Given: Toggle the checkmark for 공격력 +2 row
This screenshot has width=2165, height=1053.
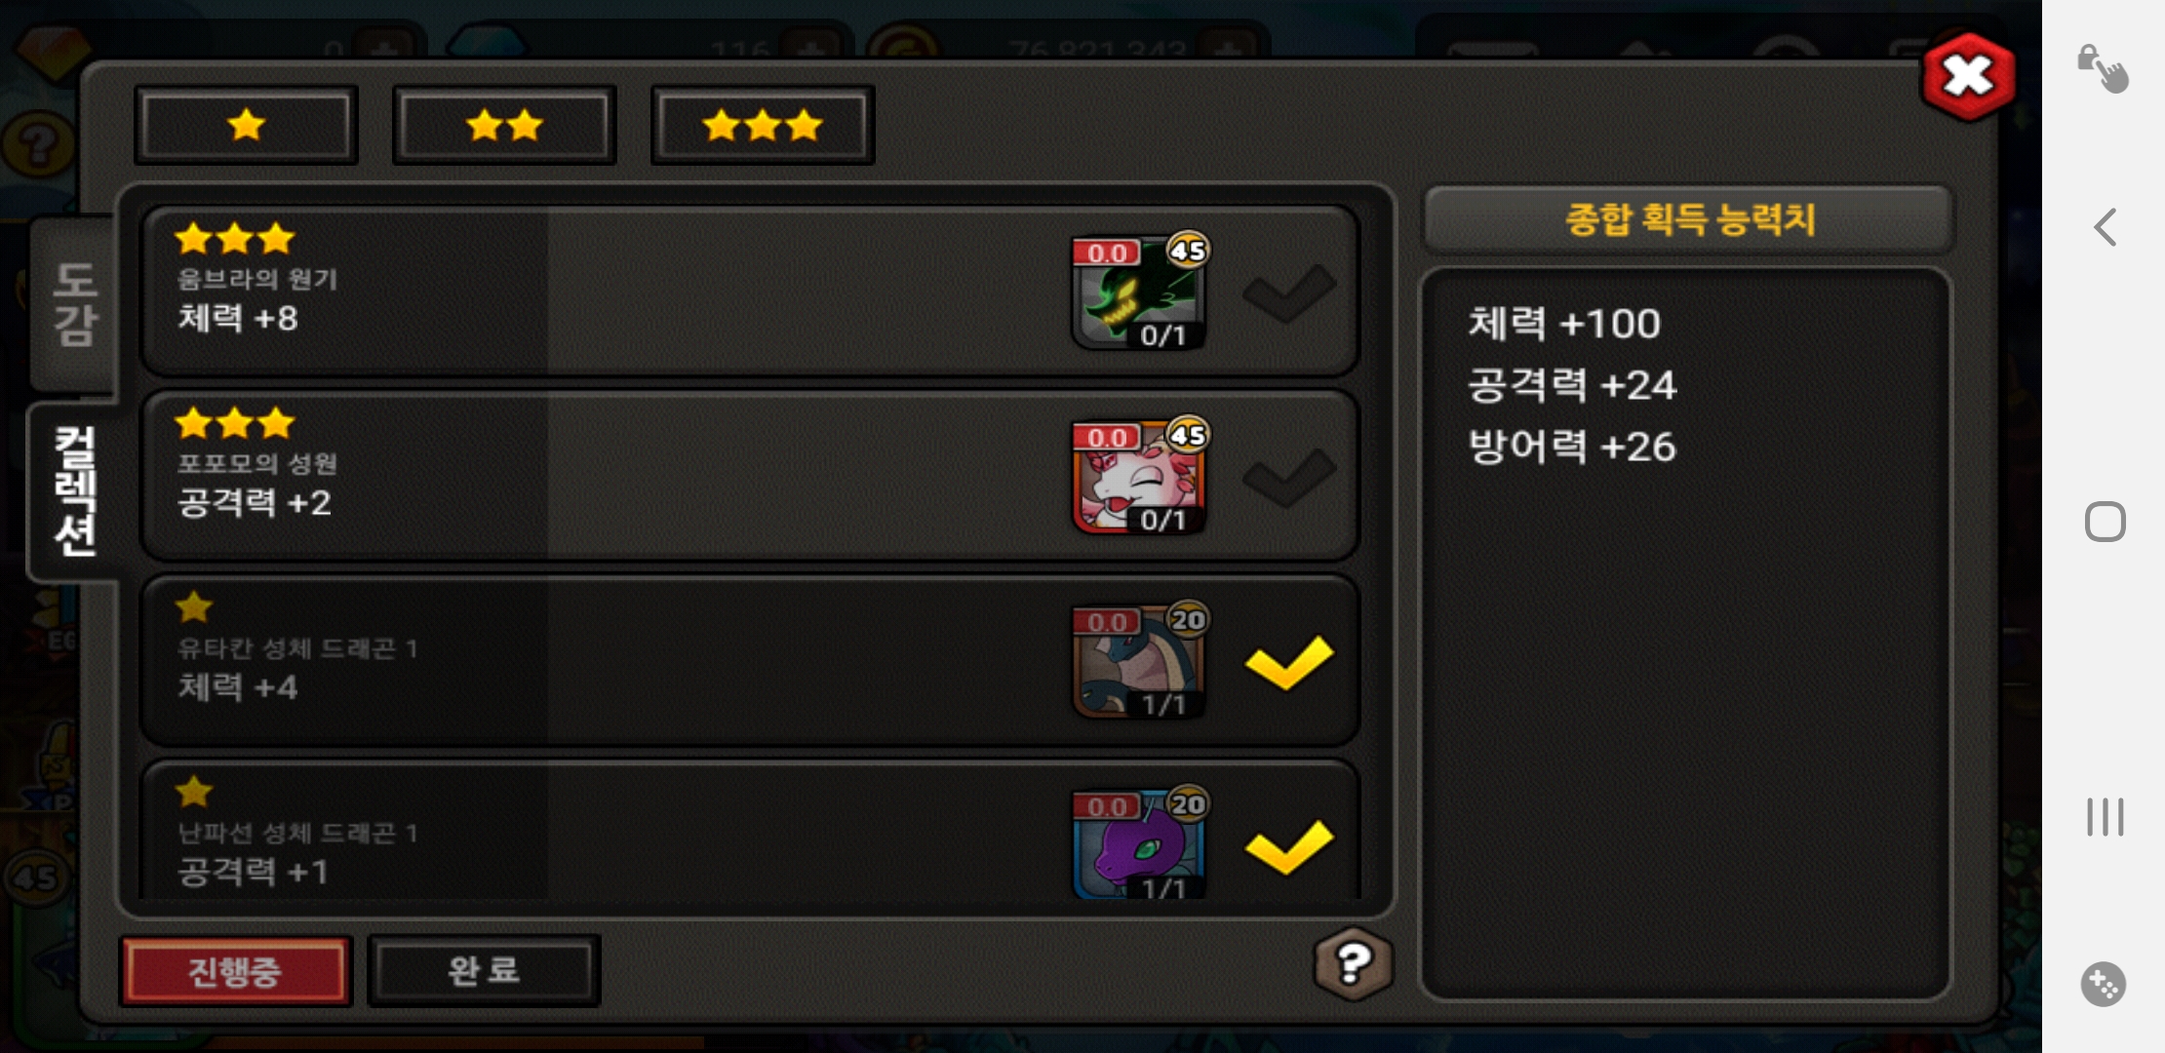Looking at the screenshot, I should tap(1289, 478).
